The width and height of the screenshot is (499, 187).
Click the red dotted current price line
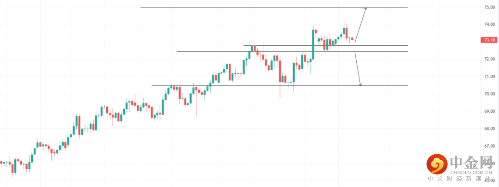[x=185, y=40]
